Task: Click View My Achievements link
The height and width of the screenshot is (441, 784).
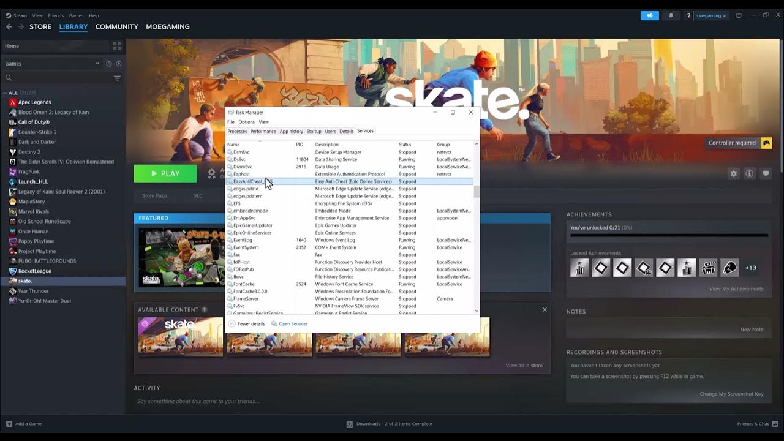Action: (x=736, y=289)
